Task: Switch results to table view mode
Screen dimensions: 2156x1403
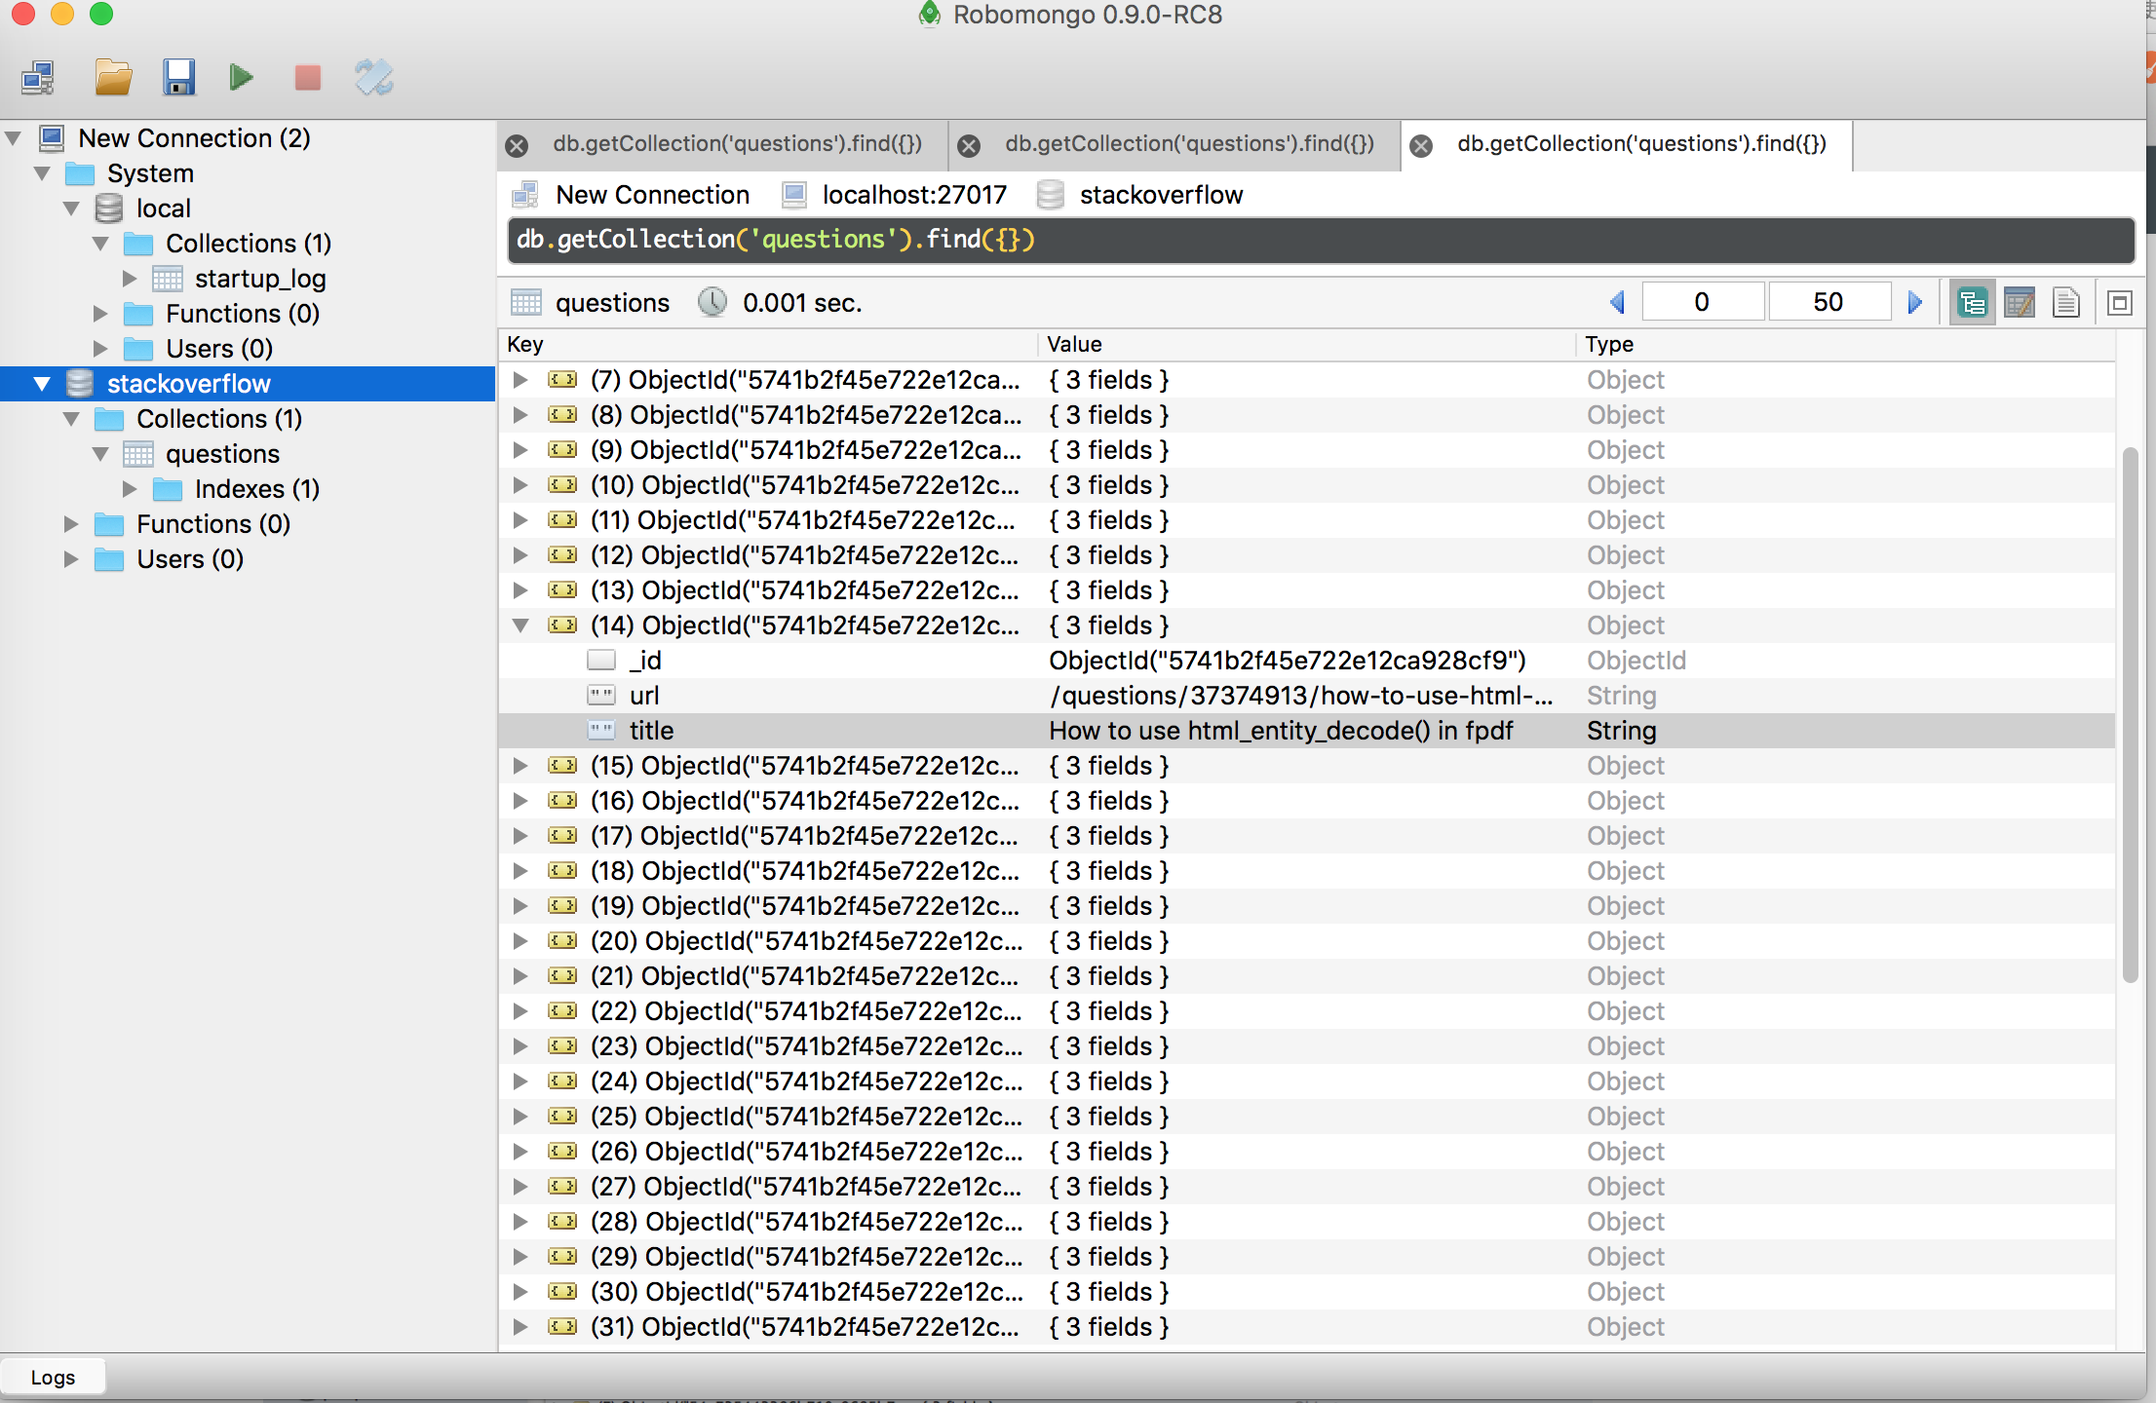Action: (x=2020, y=303)
